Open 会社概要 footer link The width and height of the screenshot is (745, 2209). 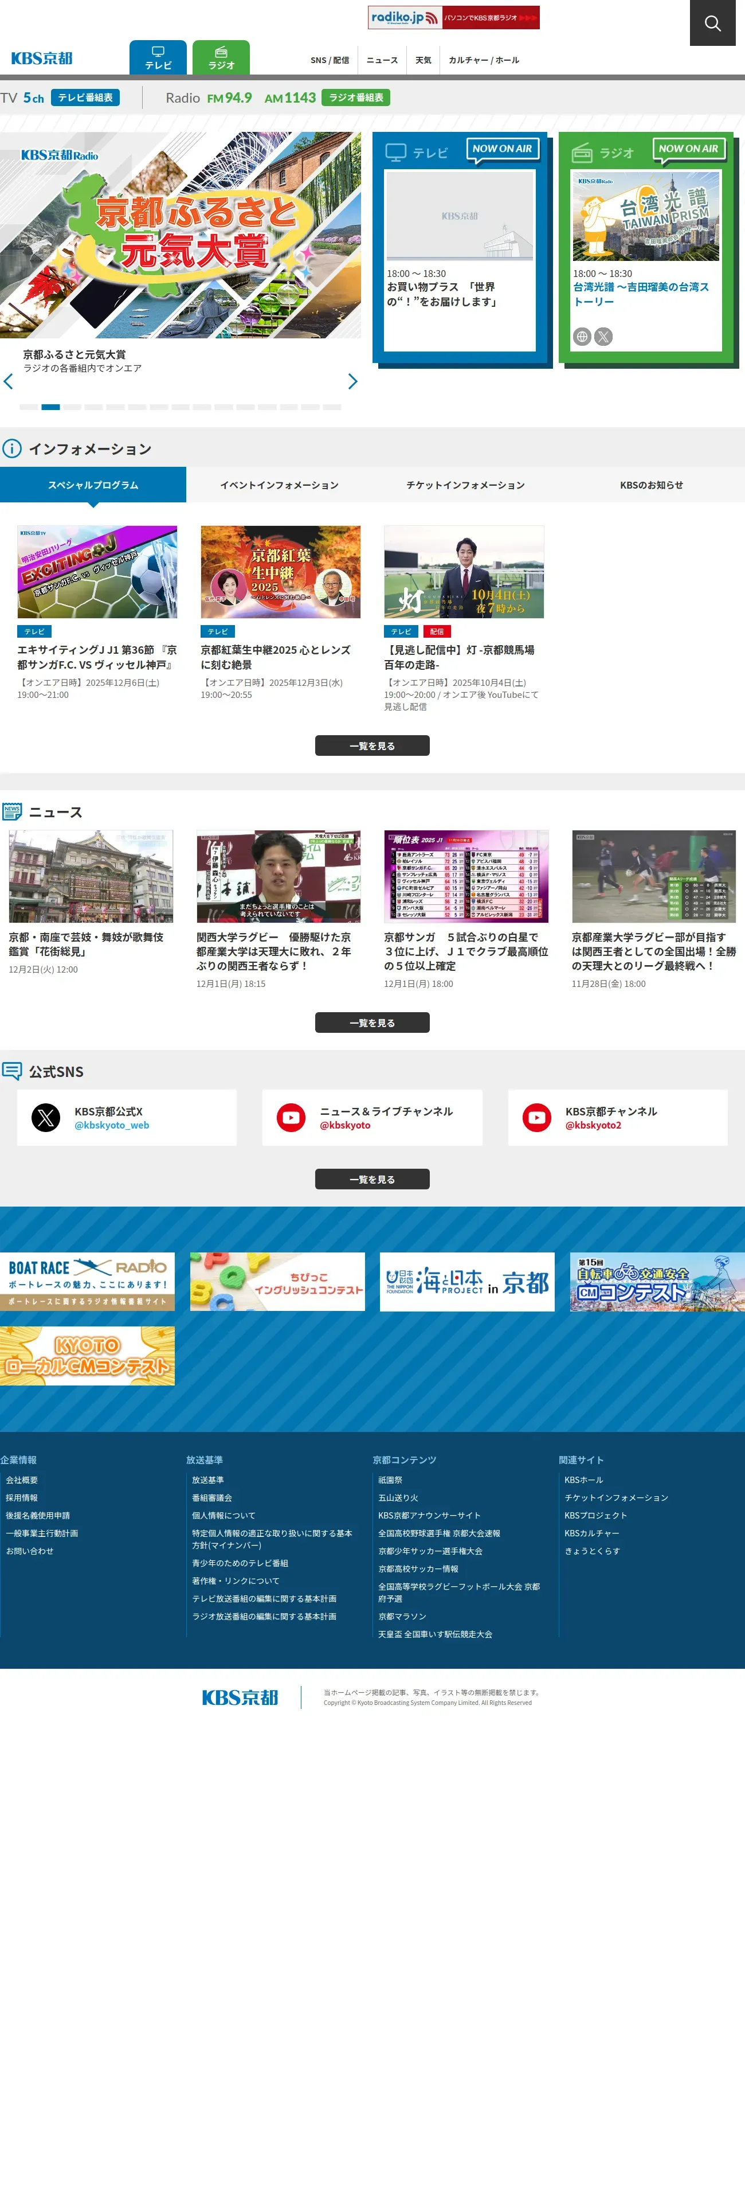21,1480
